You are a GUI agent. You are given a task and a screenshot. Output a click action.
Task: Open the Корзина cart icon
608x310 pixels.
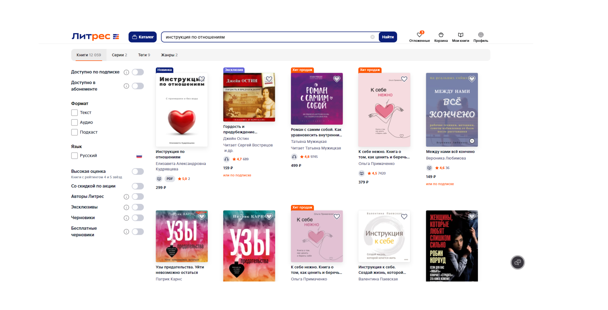click(441, 35)
